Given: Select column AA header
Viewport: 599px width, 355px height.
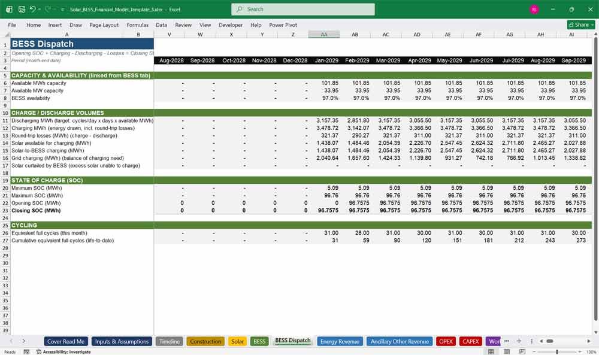Looking at the screenshot, I should point(324,34).
